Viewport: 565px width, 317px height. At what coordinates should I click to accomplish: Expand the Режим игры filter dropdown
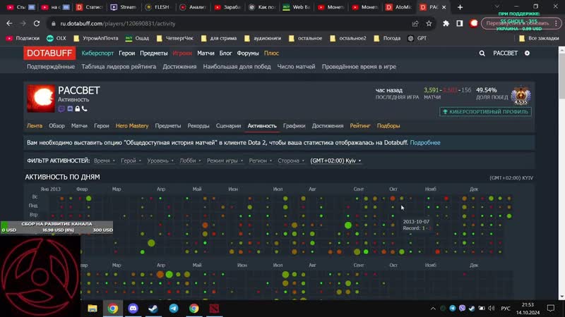tap(225, 161)
